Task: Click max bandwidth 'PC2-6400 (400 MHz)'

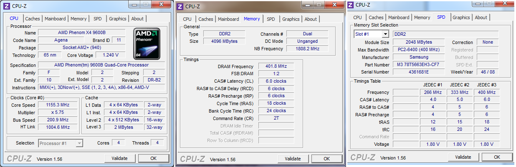Action: point(419,49)
